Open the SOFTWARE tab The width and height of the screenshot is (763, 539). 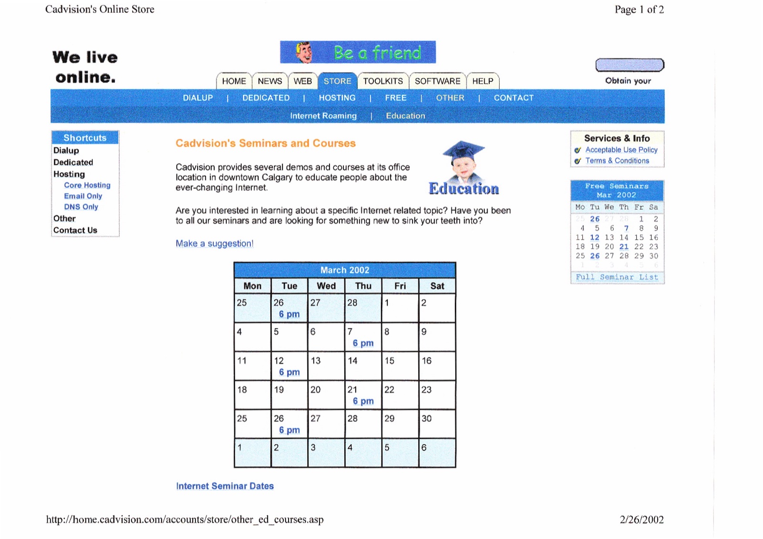coord(437,81)
